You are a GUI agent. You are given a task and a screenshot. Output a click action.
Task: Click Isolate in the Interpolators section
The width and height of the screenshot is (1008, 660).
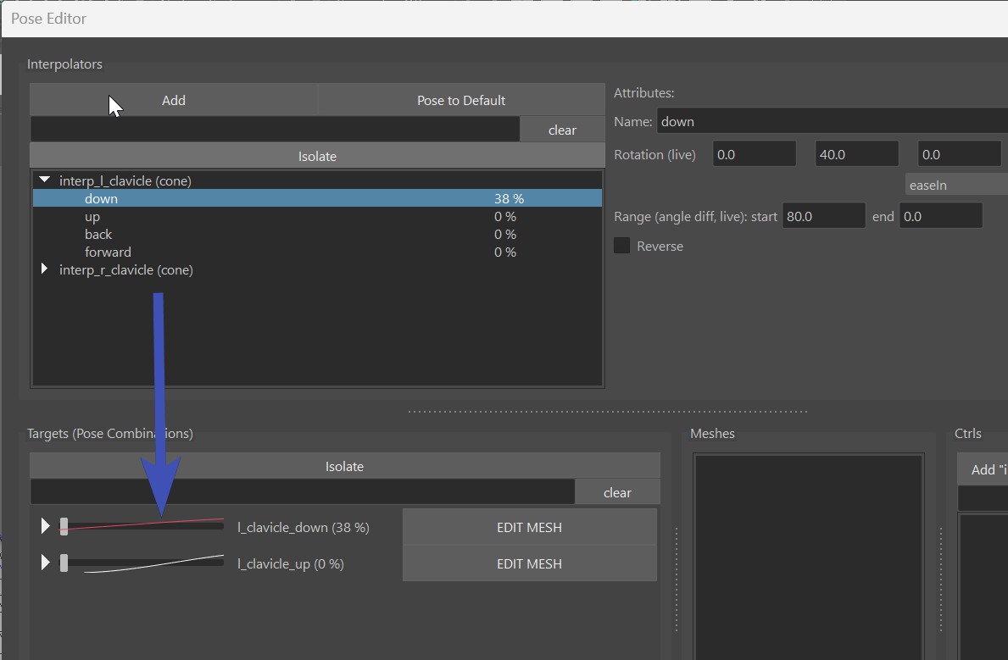pyautogui.click(x=317, y=156)
